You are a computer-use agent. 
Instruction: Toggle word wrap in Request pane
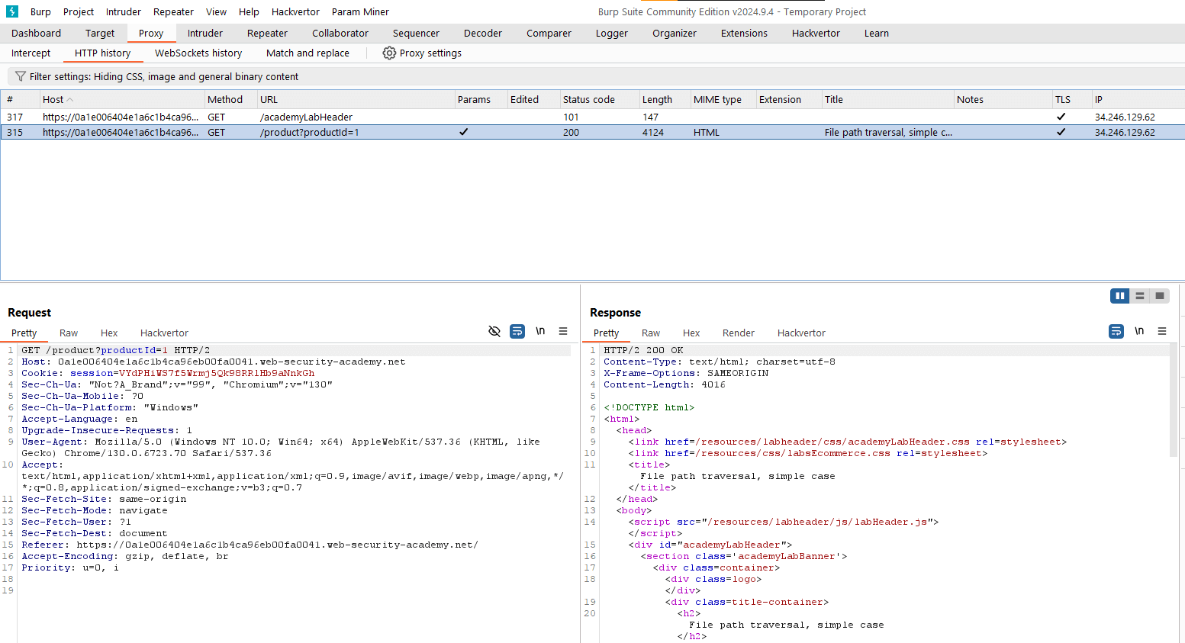pyautogui.click(x=517, y=331)
